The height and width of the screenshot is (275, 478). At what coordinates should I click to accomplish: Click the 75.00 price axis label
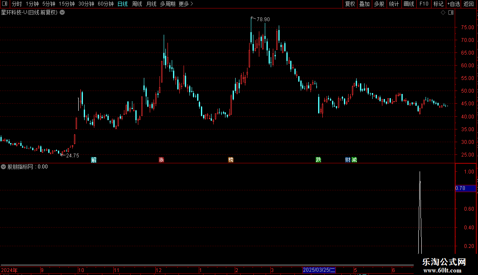pos(467,27)
